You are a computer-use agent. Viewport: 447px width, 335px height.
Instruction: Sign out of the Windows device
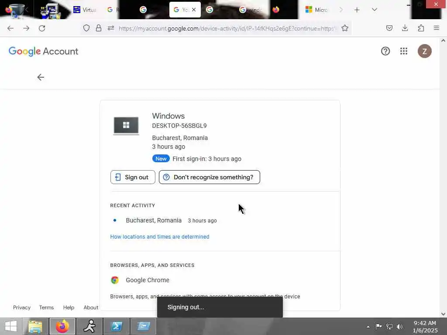click(133, 177)
